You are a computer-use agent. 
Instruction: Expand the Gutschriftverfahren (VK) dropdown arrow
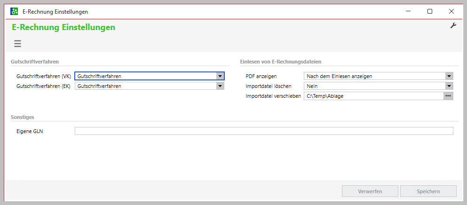[220, 76]
